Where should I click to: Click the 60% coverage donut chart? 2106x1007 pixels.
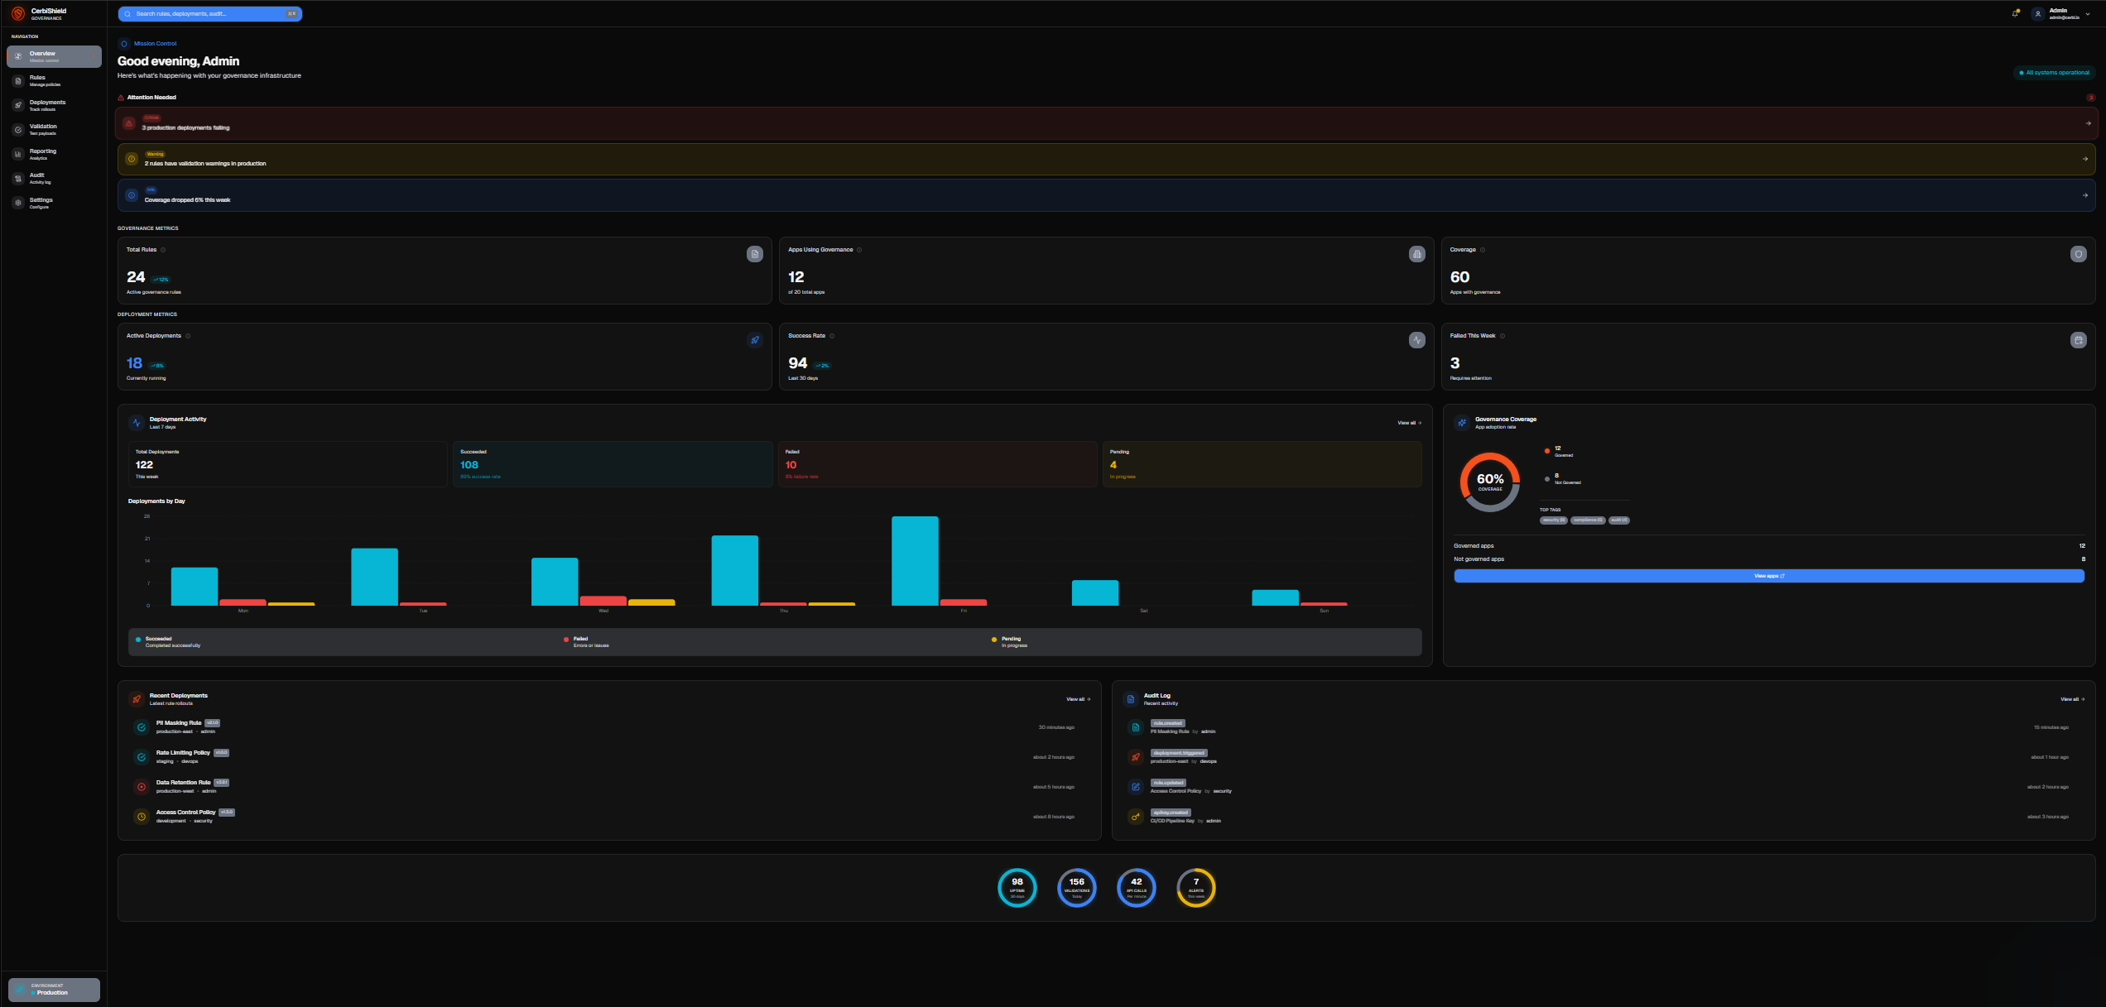pos(1489,480)
